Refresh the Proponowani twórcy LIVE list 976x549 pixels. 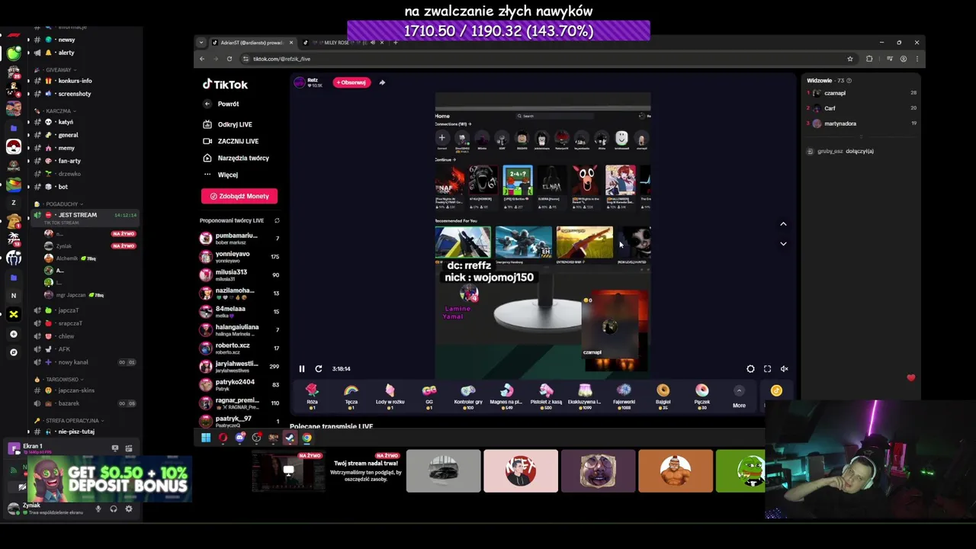277,220
